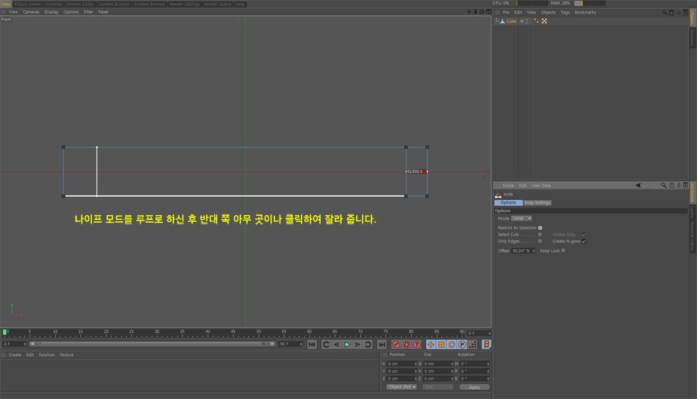Image resolution: width=697 pixels, height=399 pixels.
Task: Toggle the Only Edges checkbox
Action: 540,241
